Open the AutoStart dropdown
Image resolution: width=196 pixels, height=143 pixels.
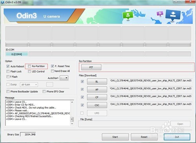[x=64, y=78]
